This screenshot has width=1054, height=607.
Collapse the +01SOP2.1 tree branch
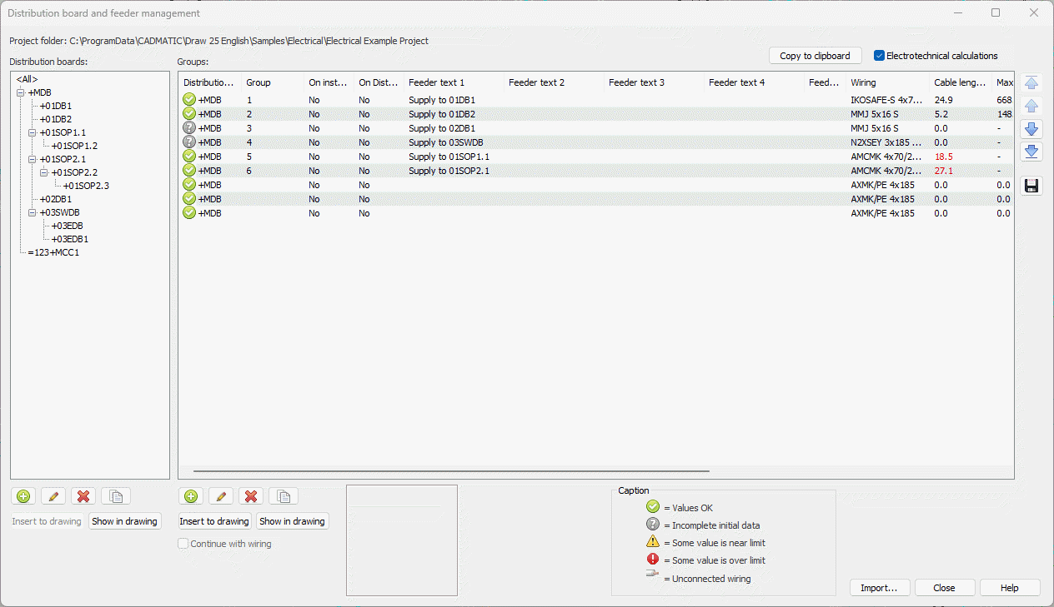pos(32,159)
